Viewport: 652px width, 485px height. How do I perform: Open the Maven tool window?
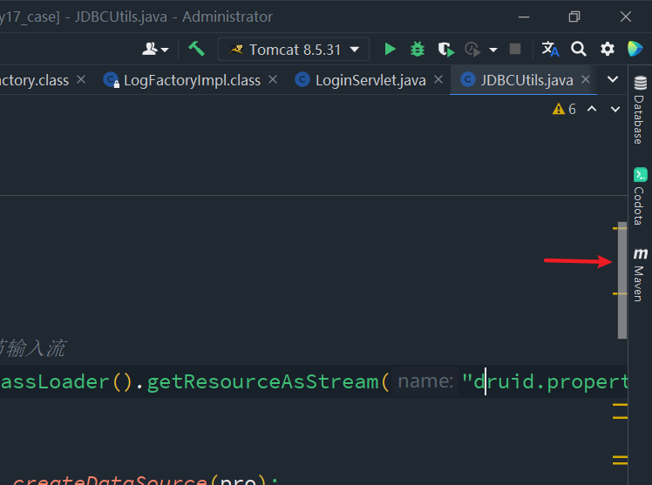pyautogui.click(x=640, y=275)
